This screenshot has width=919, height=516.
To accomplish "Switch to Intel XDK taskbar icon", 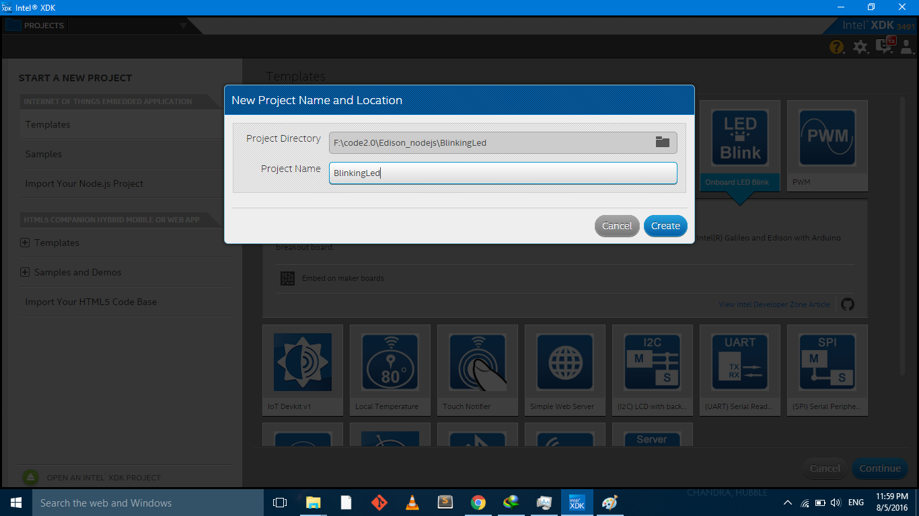I will (x=577, y=503).
